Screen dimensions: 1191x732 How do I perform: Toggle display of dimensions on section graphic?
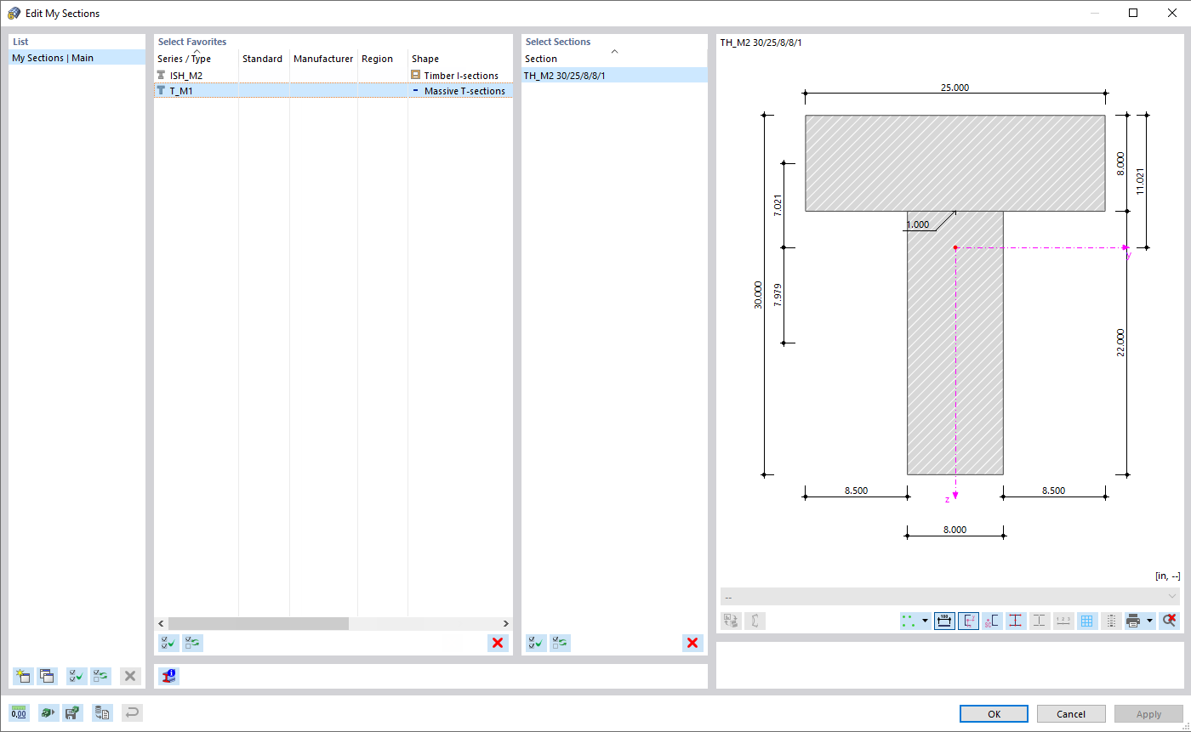pos(944,621)
